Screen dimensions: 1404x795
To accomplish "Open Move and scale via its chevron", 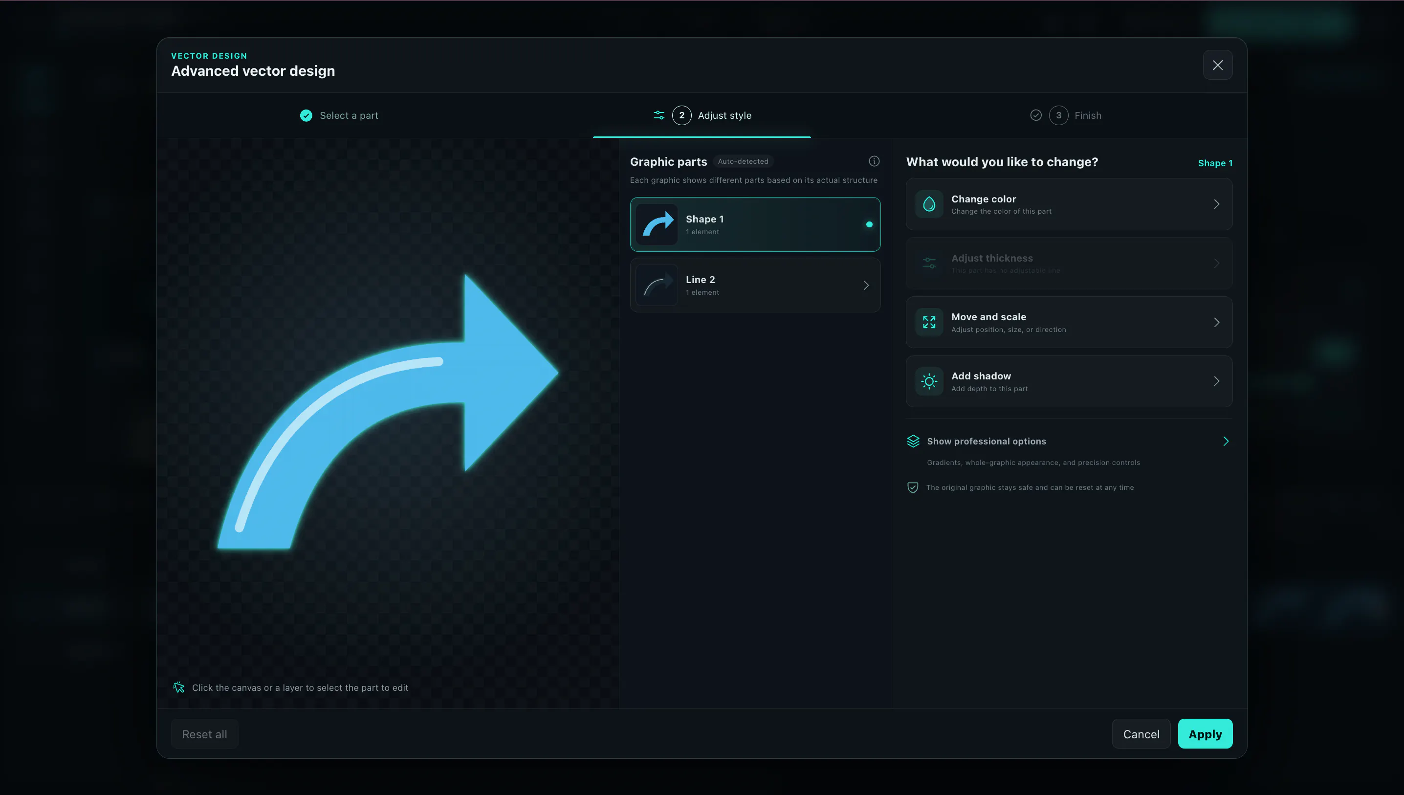I will click(x=1217, y=322).
